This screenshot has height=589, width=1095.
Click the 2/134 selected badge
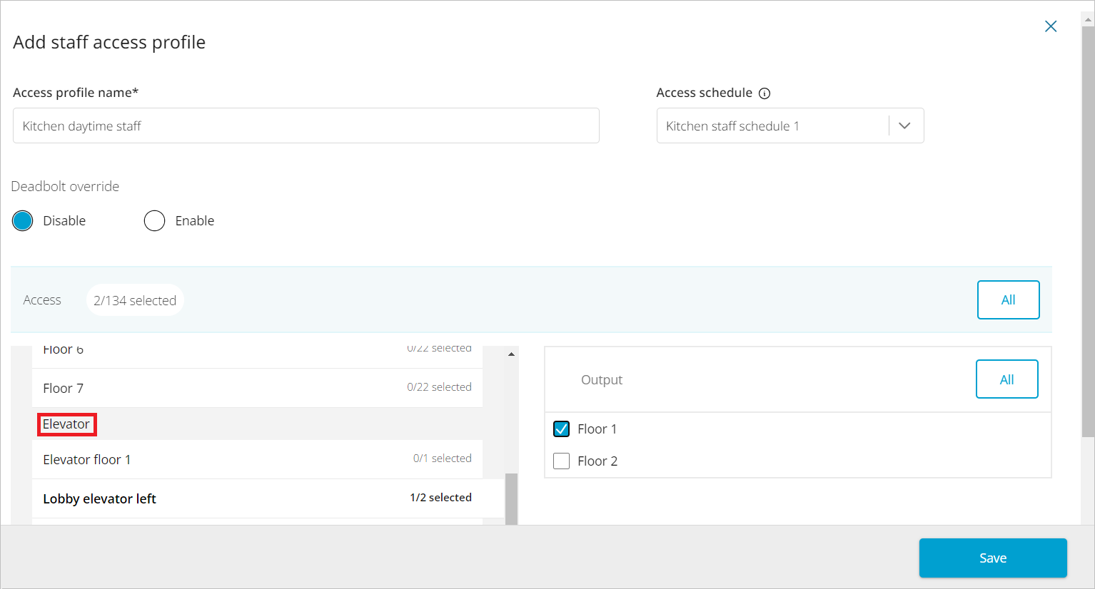coord(135,300)
